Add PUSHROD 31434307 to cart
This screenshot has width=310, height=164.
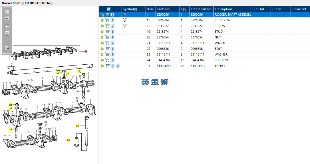[x=107, y=60]
